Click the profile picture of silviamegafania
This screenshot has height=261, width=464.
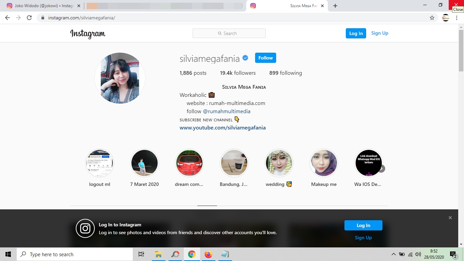point(120,78)
